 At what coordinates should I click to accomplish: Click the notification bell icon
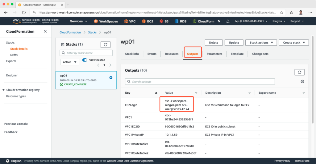click(x=228, y=21)
